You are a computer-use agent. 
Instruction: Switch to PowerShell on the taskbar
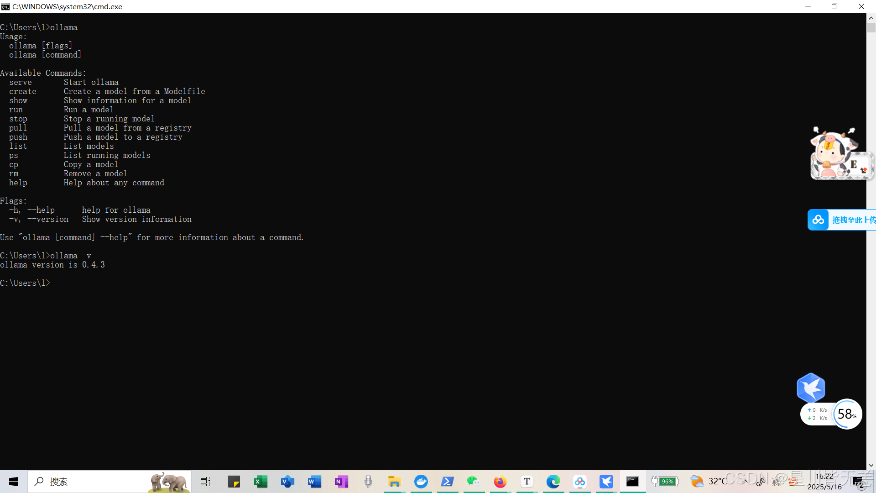coord(447,482)
